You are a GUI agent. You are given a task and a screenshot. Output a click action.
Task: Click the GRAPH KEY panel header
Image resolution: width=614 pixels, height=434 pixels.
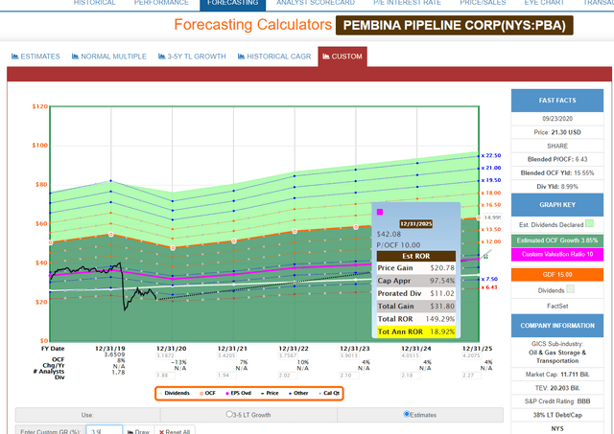click(557, 205)
